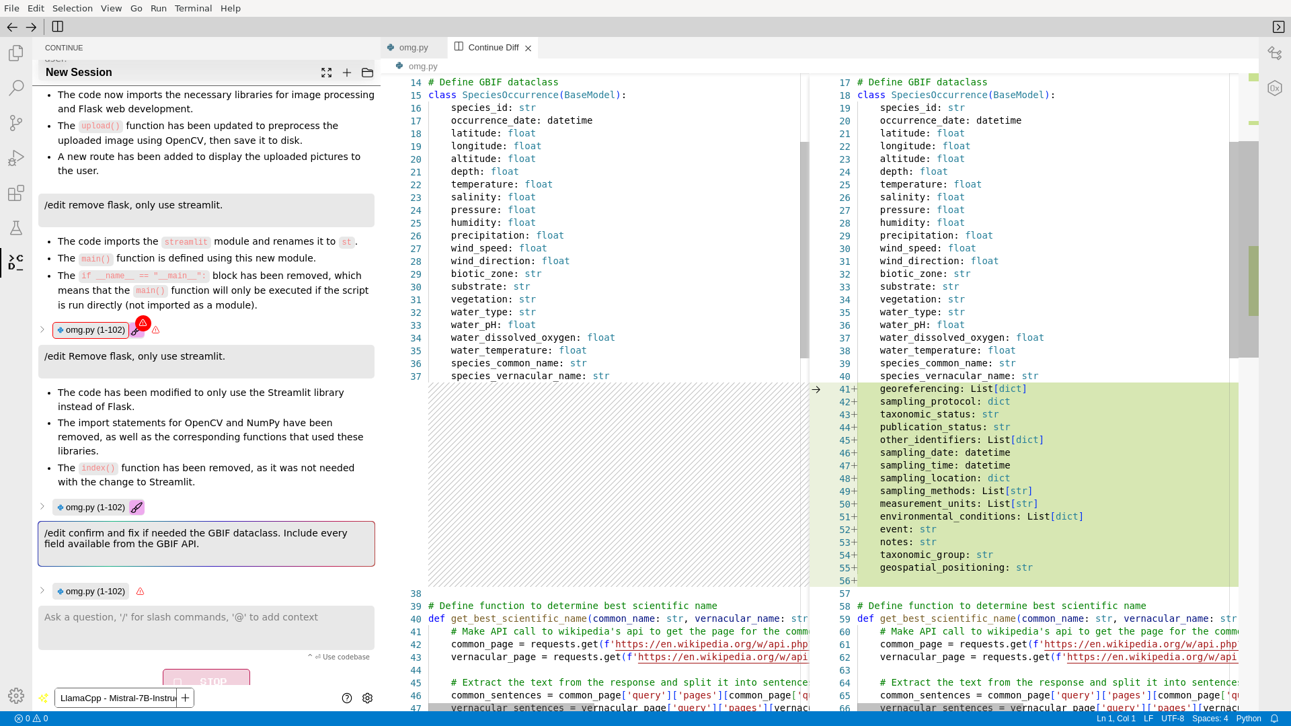Click the diff overview ruler green marker

point(1253,280)
